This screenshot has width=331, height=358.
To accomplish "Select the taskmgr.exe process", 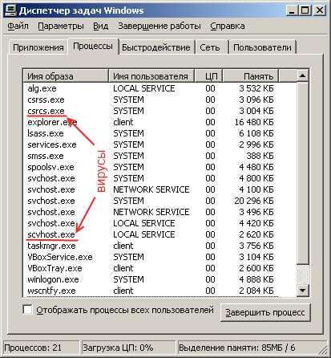I will pos(151,246).
